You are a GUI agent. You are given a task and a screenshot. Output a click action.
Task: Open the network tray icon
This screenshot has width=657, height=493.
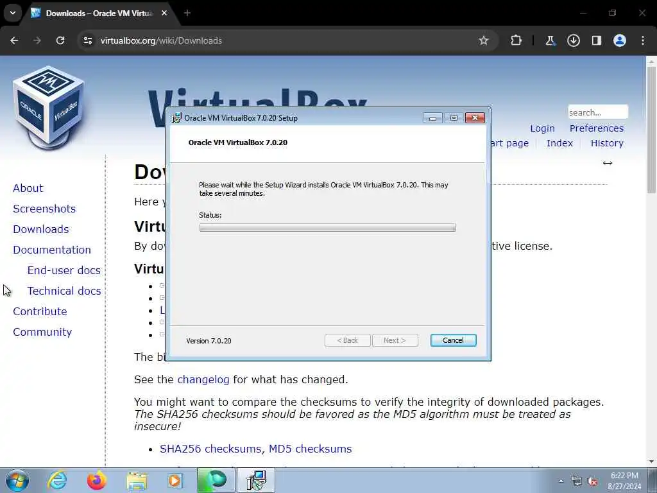(x=577, y=481)
